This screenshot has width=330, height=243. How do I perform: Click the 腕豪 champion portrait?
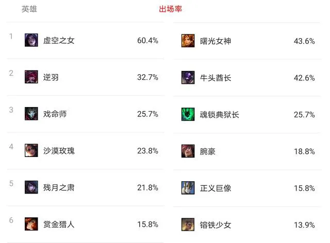188,151
